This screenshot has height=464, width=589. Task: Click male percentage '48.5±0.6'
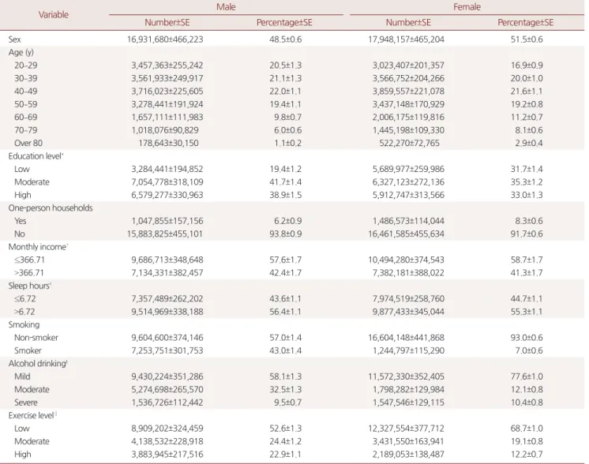(286, 39)
